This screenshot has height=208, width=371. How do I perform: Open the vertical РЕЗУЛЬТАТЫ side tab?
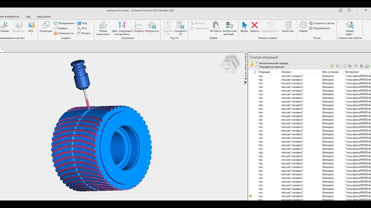tap(246, 67)
